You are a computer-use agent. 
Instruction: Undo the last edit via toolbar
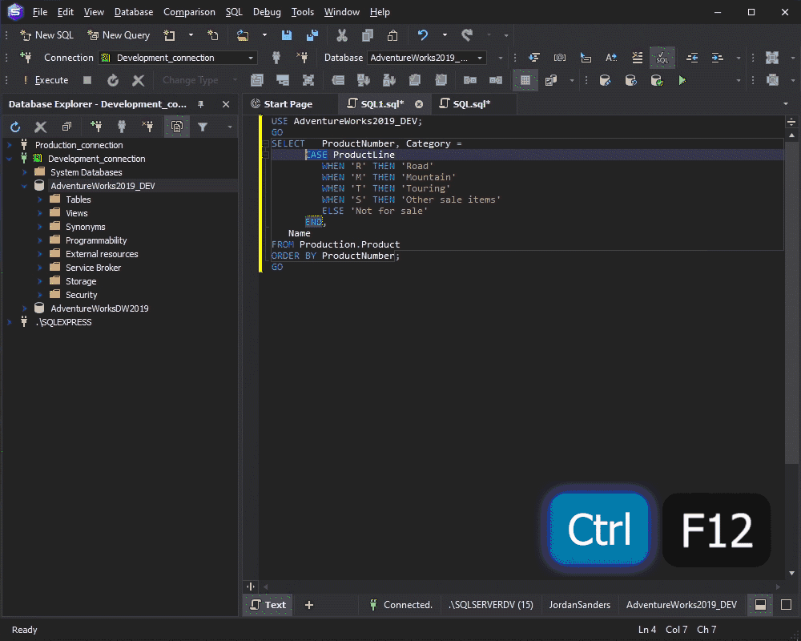pos(422,35)
